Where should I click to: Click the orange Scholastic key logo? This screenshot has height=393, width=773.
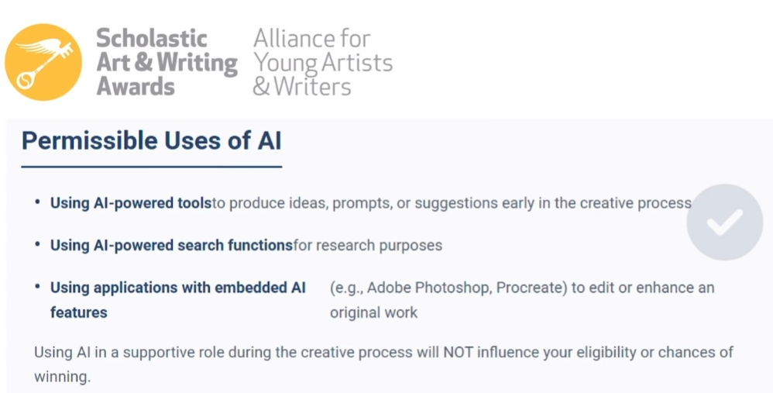43,62
